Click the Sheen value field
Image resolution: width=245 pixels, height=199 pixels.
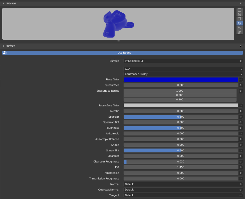tap(181, 145)
